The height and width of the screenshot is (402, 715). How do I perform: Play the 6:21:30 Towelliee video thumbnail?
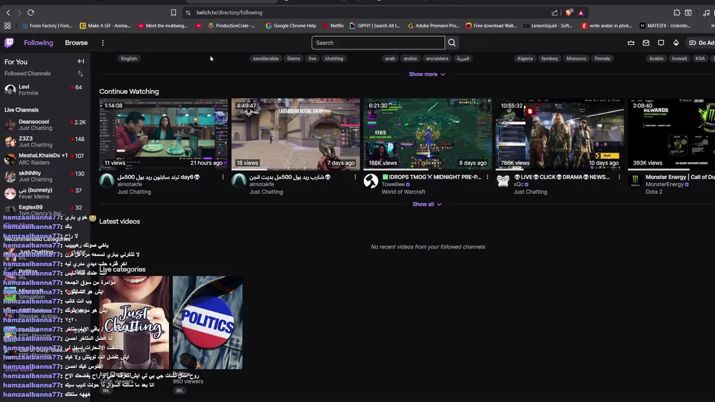(x=428, y=134)
